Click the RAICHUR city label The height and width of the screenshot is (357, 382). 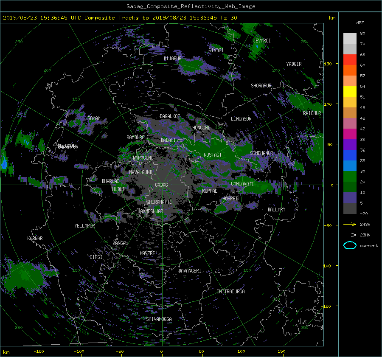[312, 113]
